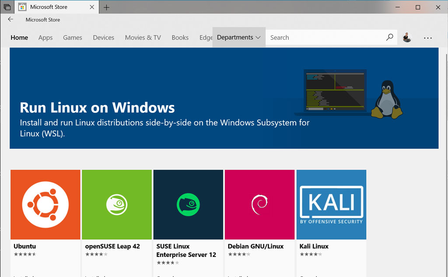Switch to the Movies & TV tab
This screenshot has height=277, width=448.
pos(143,38)
